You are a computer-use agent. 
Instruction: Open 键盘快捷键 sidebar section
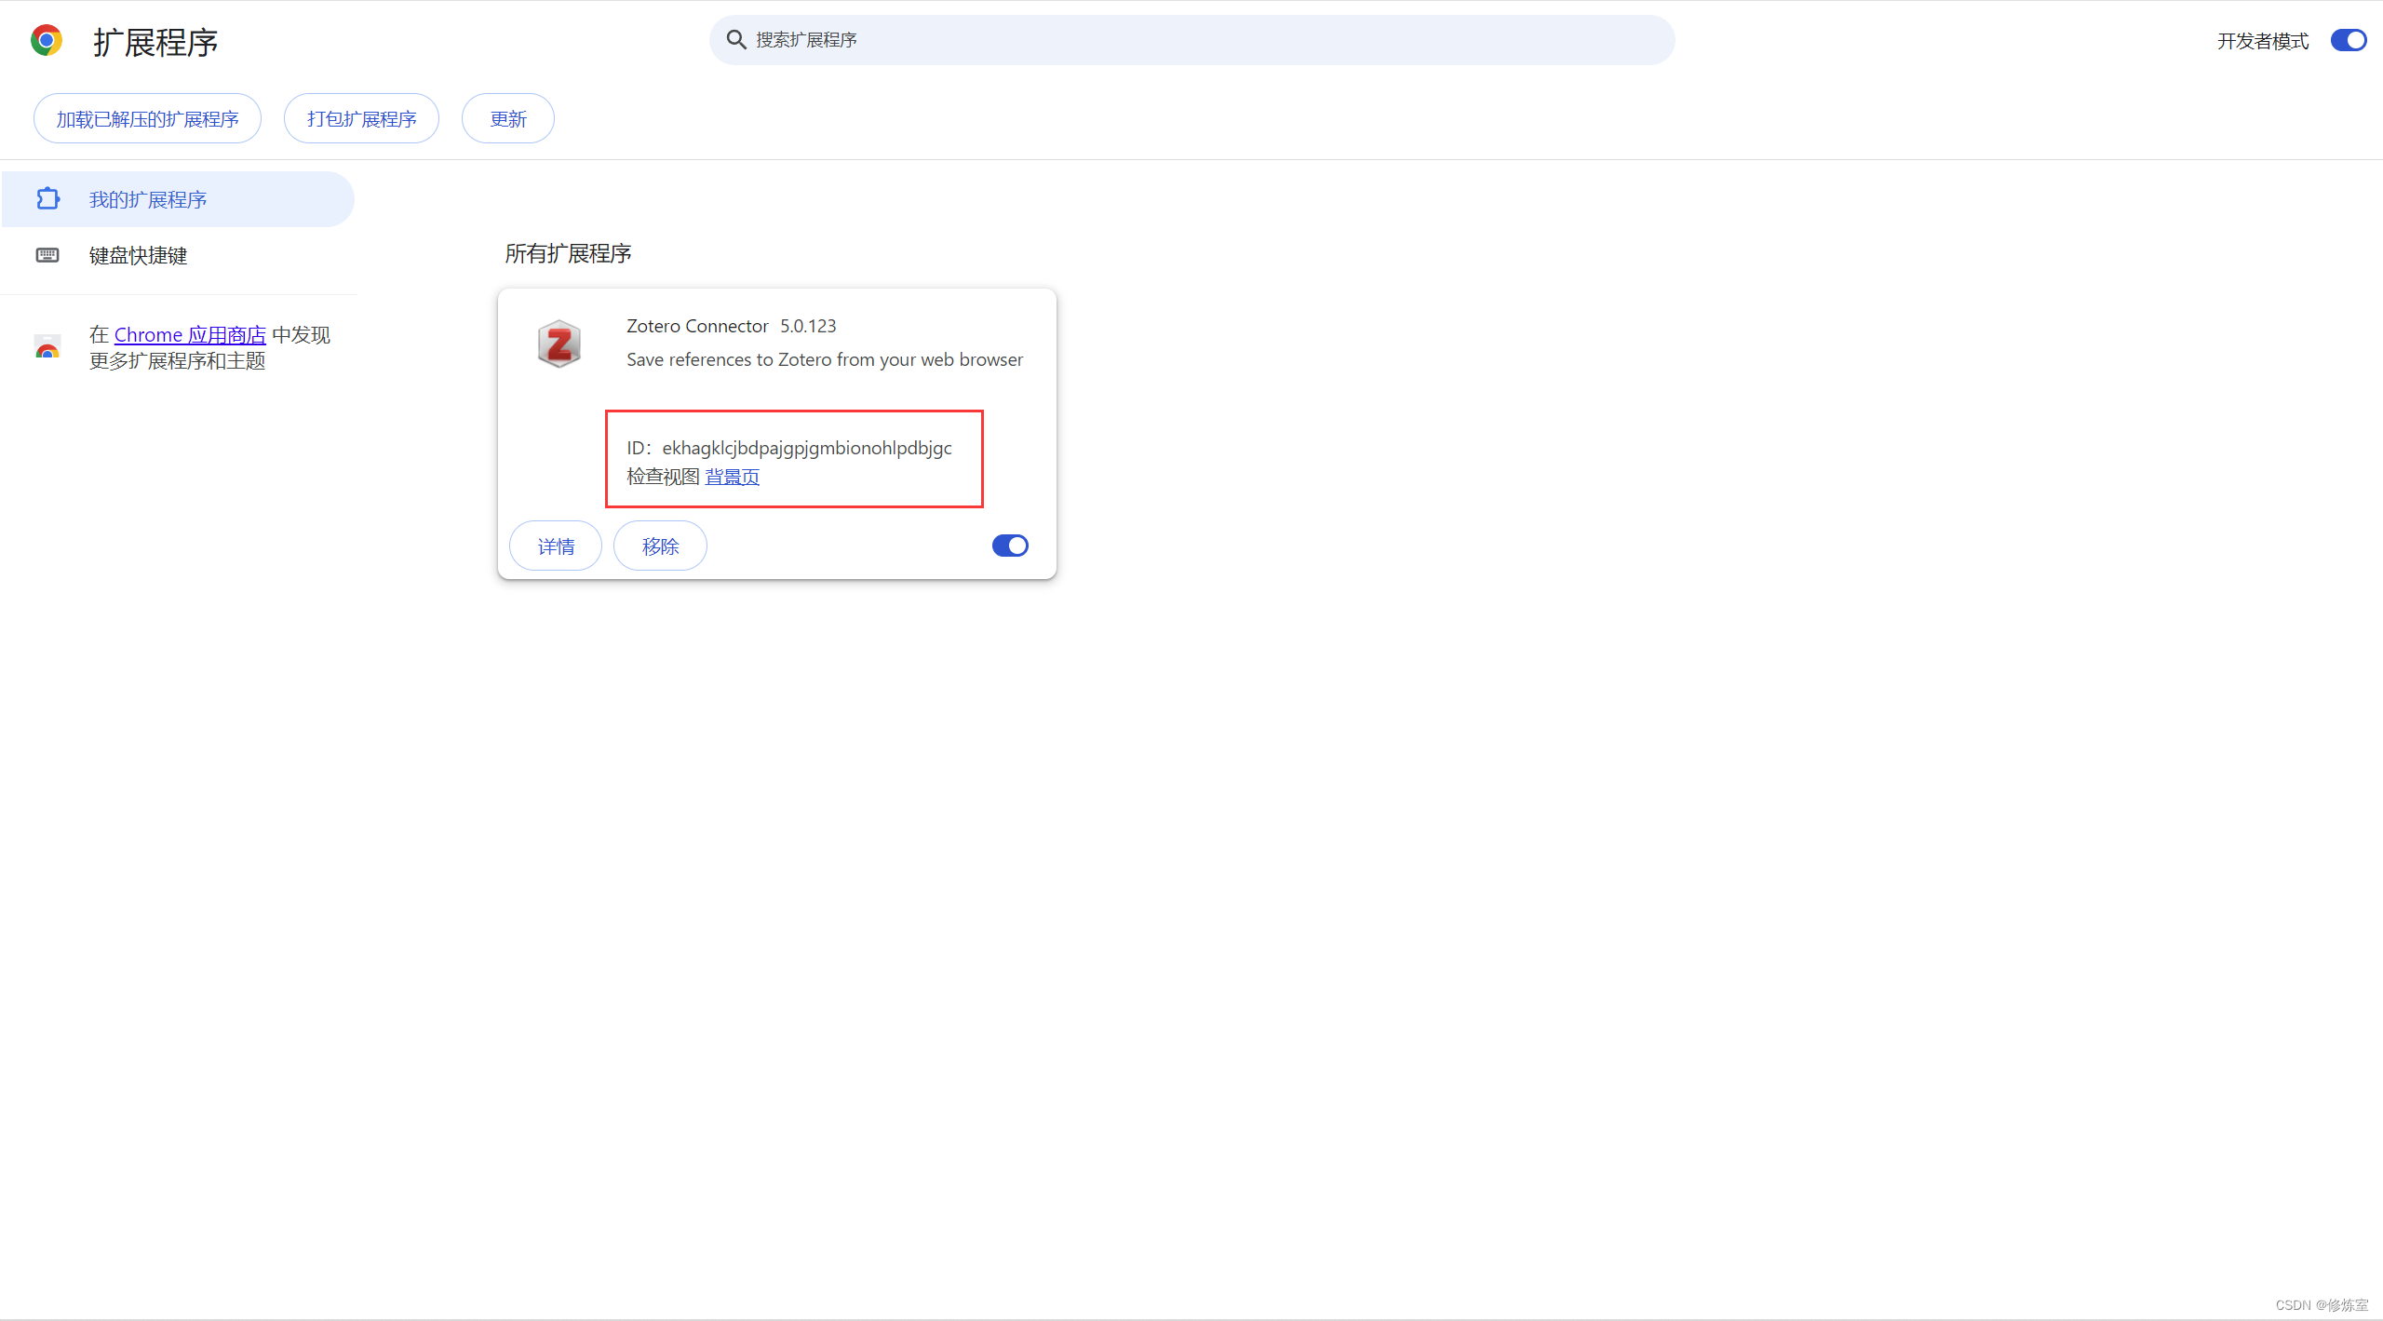pos(178,255)
